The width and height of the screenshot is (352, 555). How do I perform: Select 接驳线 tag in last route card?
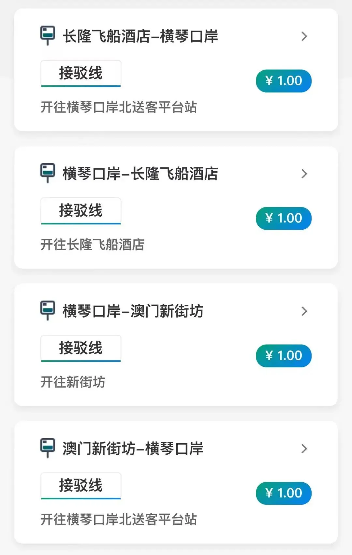81,486
